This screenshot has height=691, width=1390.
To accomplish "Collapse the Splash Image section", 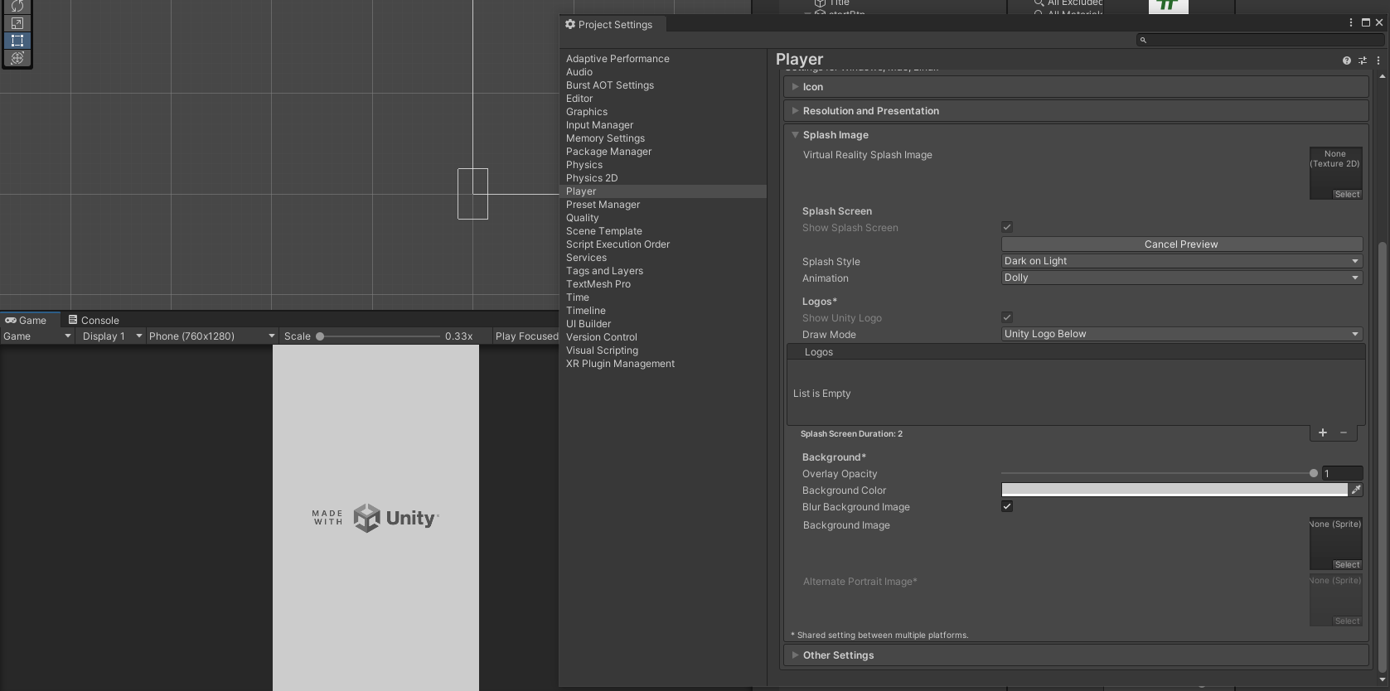I will click(1076, 135).
